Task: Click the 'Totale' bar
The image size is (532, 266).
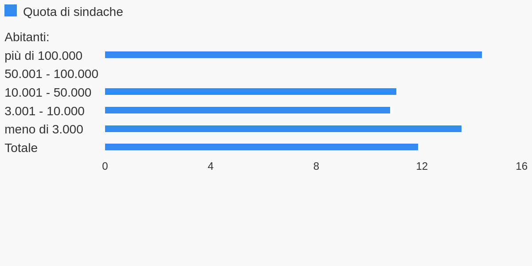Action: point(262,147)
